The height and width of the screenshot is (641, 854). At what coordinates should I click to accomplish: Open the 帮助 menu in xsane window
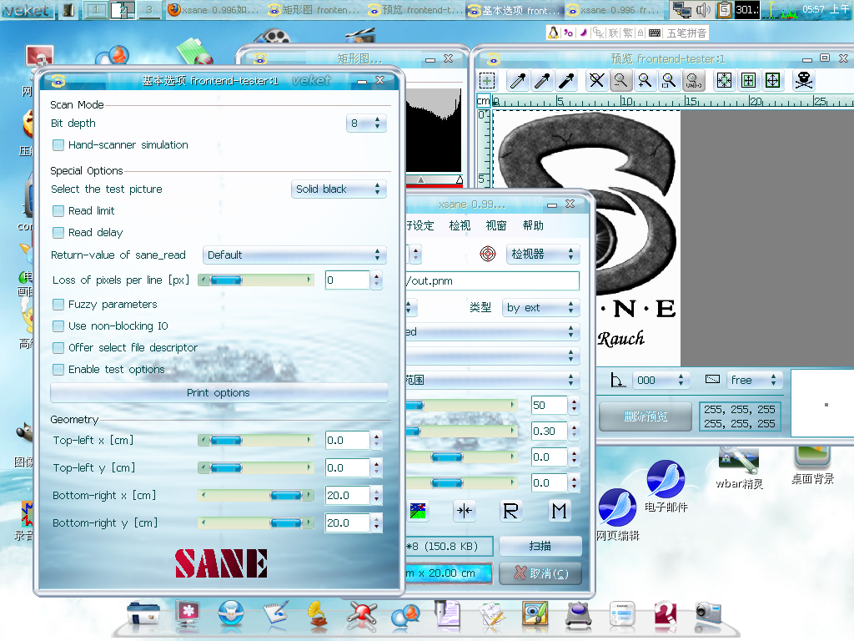[x=533, y=225]
